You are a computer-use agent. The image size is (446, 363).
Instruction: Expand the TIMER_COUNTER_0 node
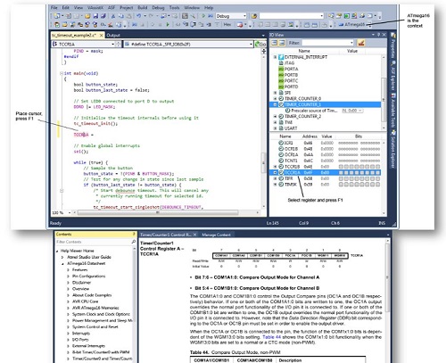276,99
